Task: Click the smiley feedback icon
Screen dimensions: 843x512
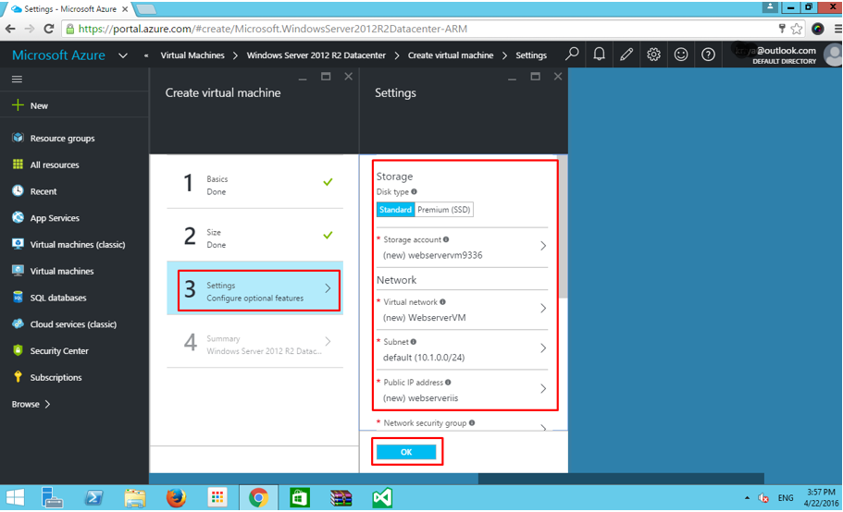Action: (x=681, y=55)
